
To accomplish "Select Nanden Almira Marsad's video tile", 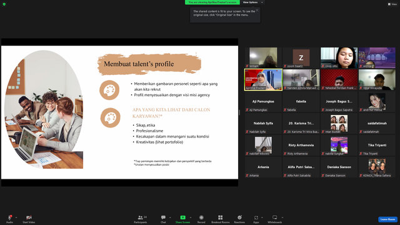I will 301,79.
